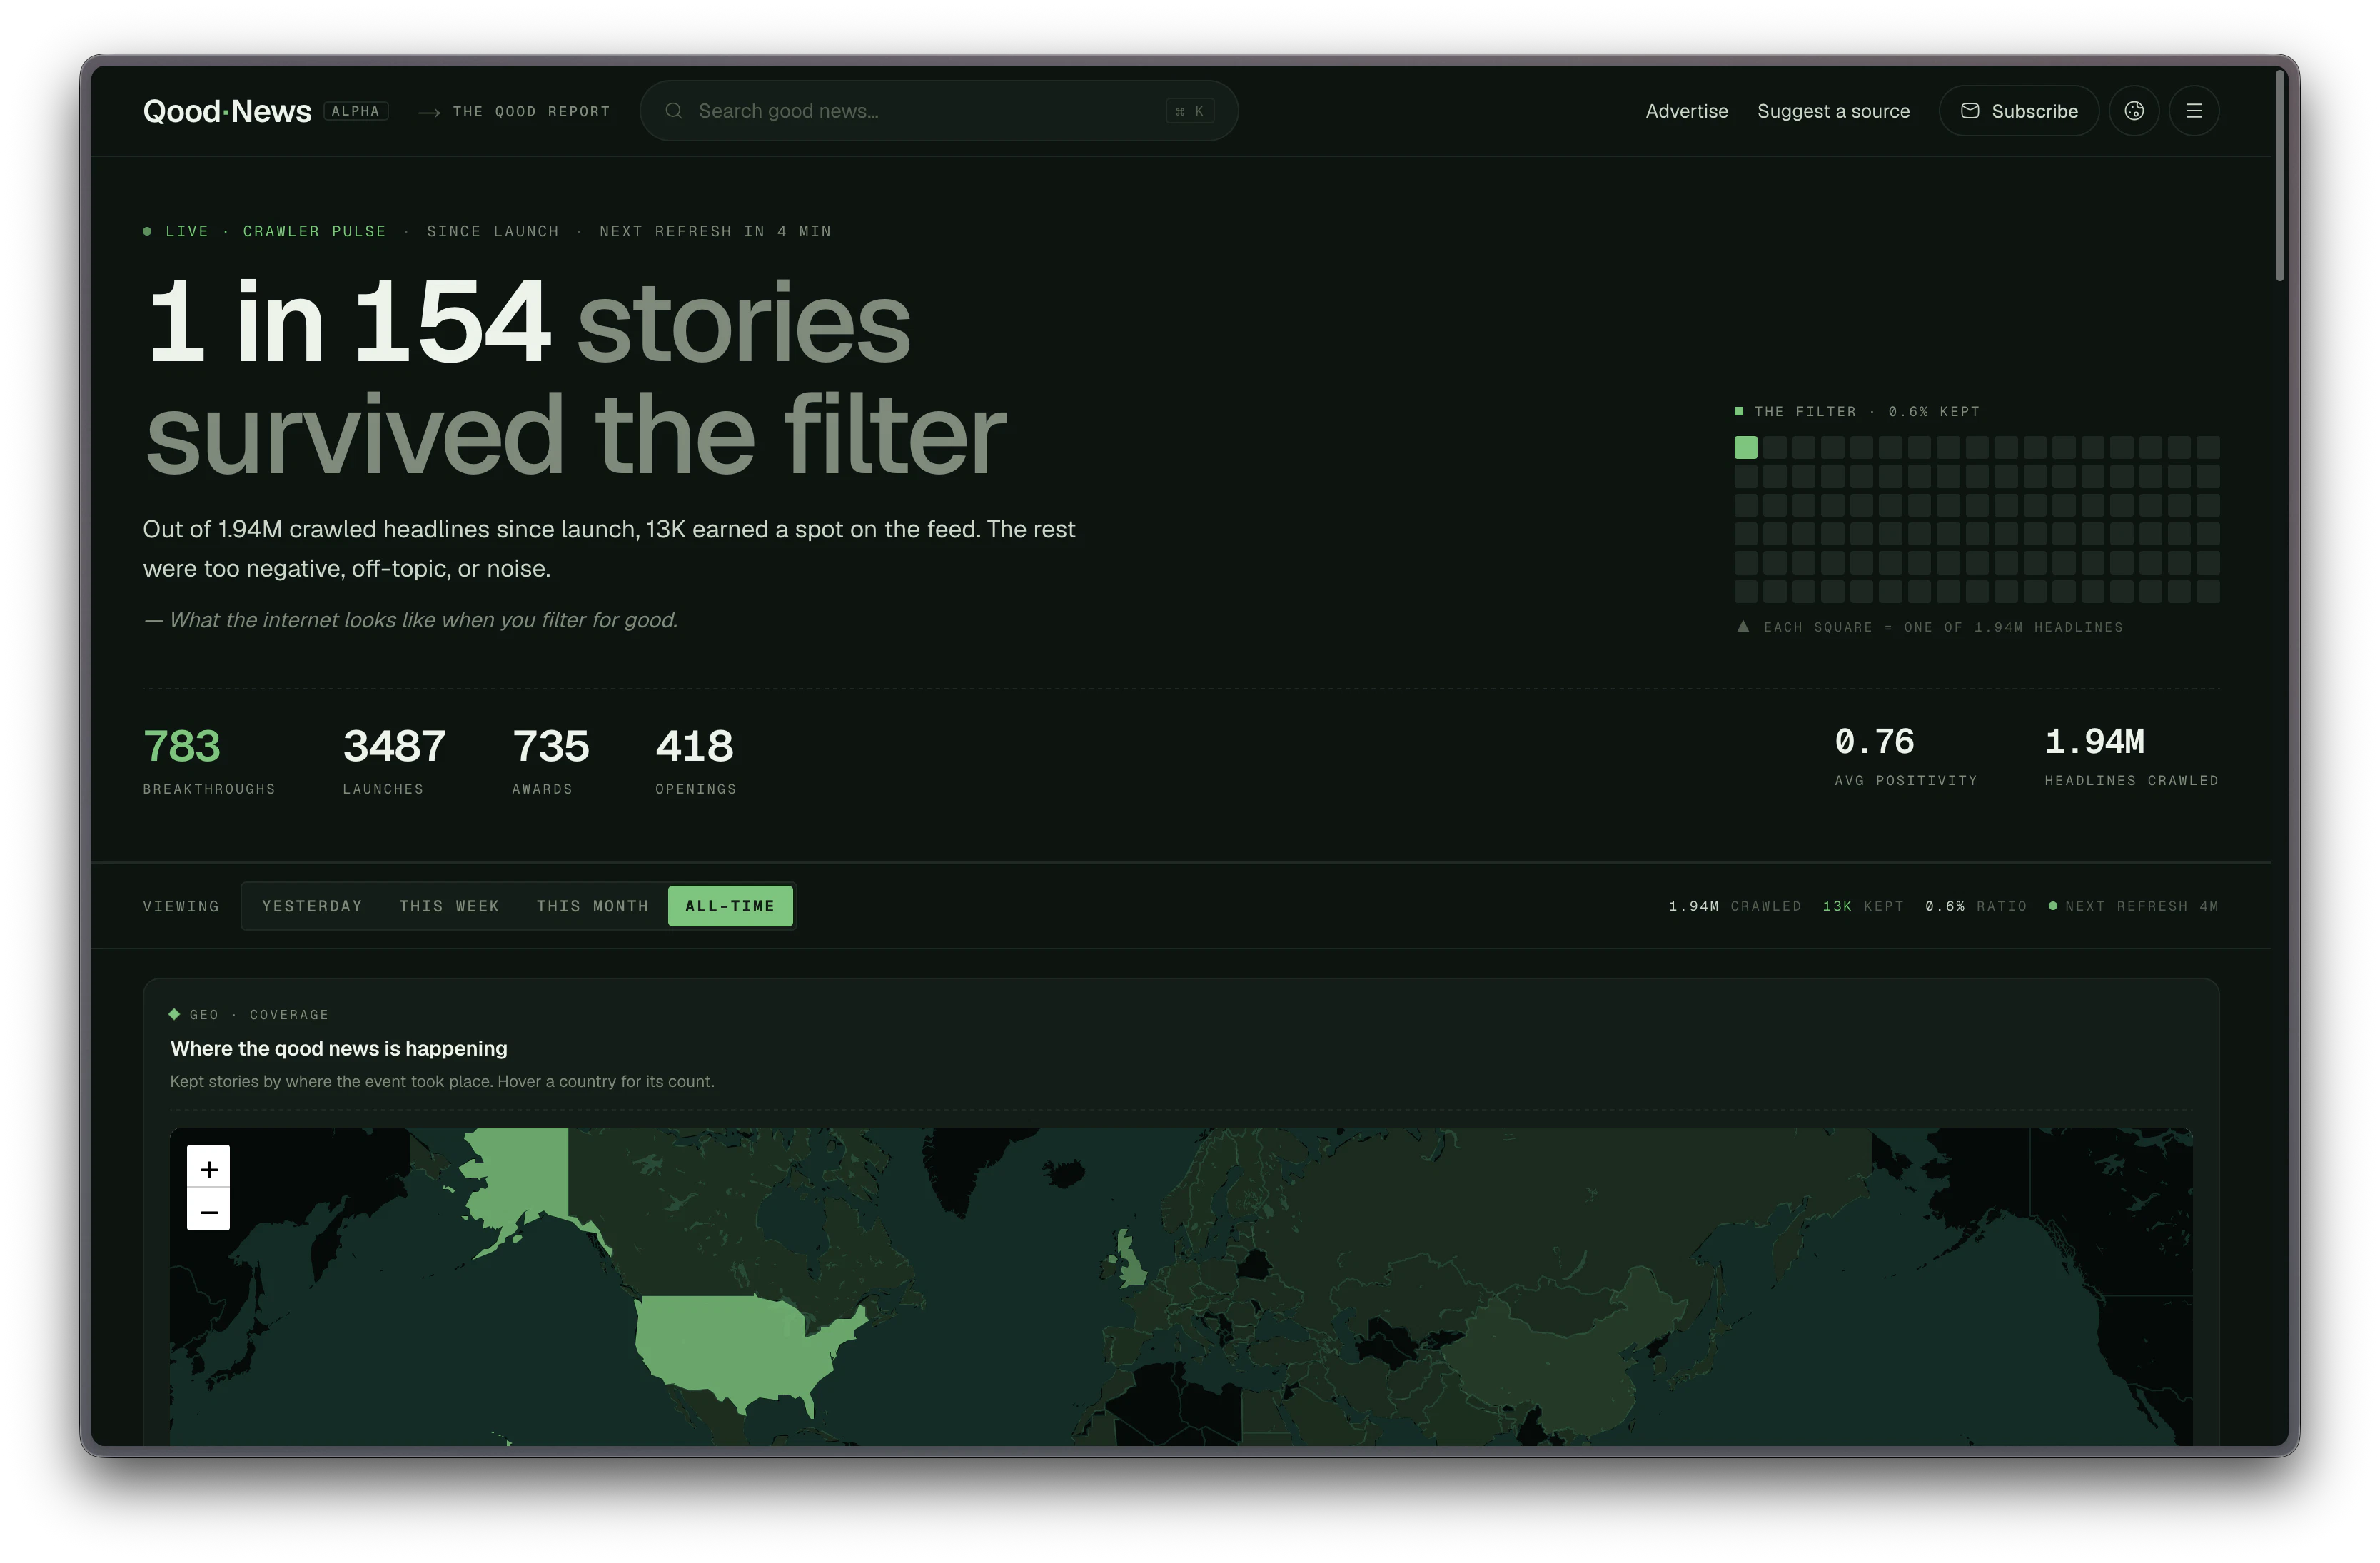
Task: Open the Advertise page
Action: pos(1686,111)
